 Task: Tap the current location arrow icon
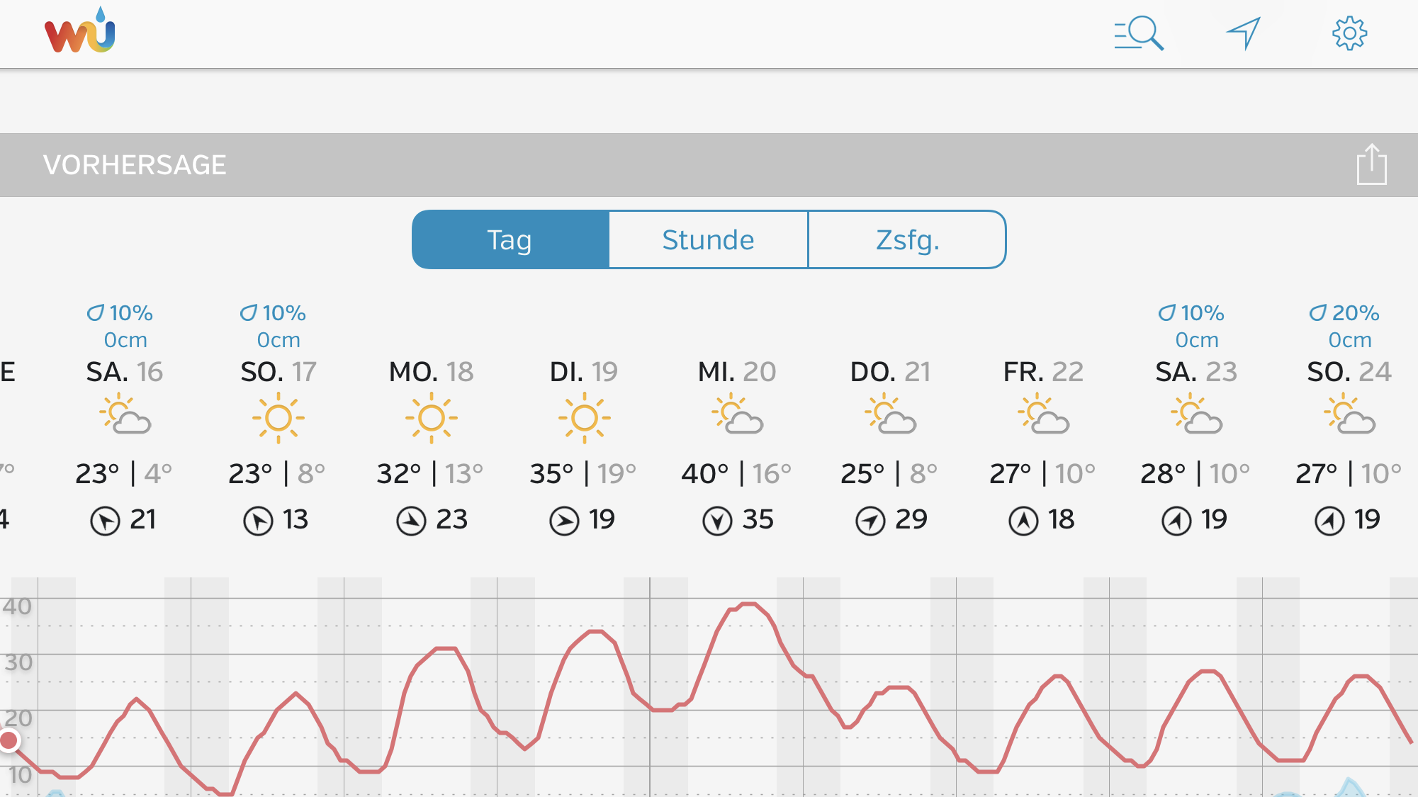(x=1244, y=33)
